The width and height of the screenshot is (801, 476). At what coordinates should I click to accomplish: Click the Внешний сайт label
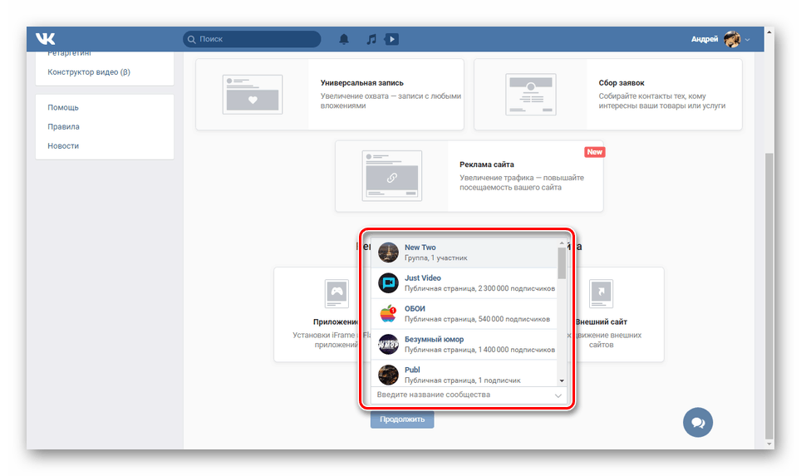602,321
